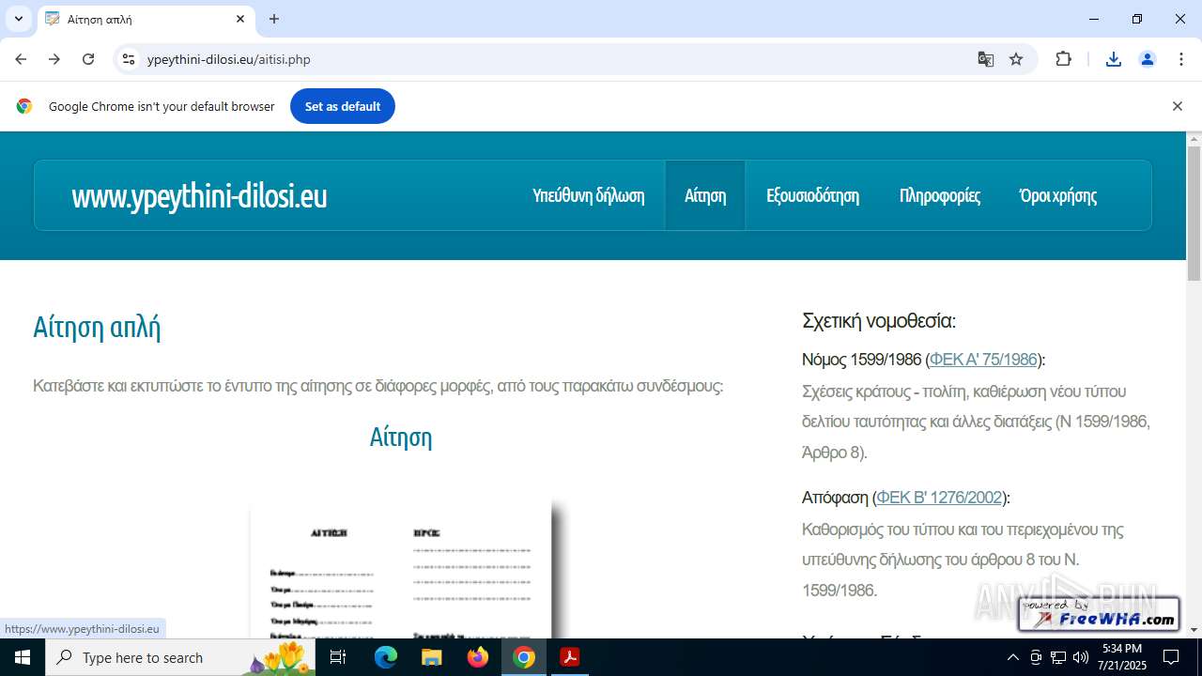Click the network icon in system tray
Image resolution: width=1202 pixels, height=676 pixels.
pyautogui.click(x=1058, y=657)
